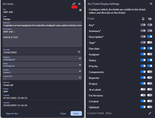
Task: Save the Jira issue changes
Action: 76,113
